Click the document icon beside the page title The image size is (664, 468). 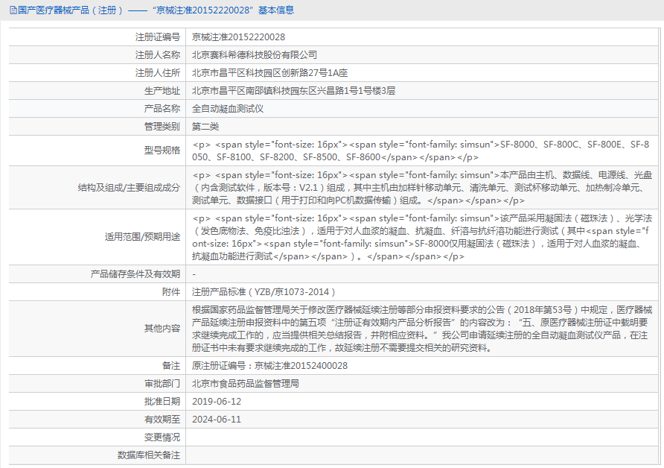click(13, 10)
